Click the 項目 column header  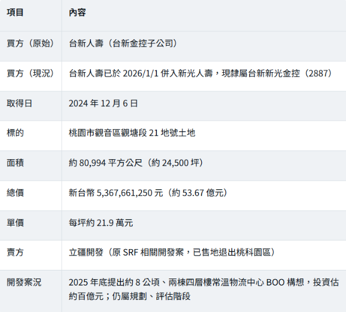[x=15, y=12]
